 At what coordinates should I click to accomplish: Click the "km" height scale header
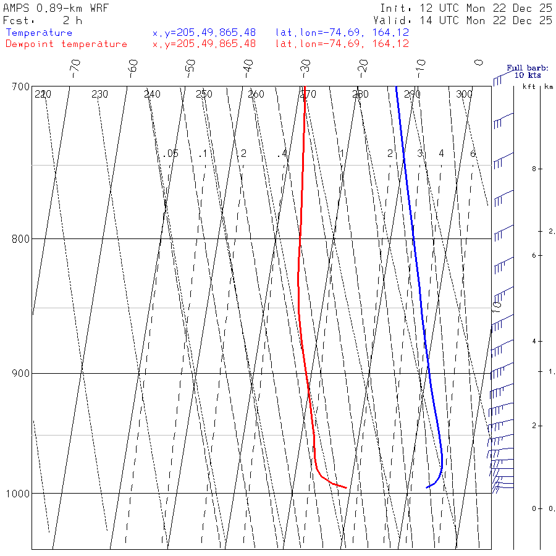pyautogui.click(x=549, y=86)
